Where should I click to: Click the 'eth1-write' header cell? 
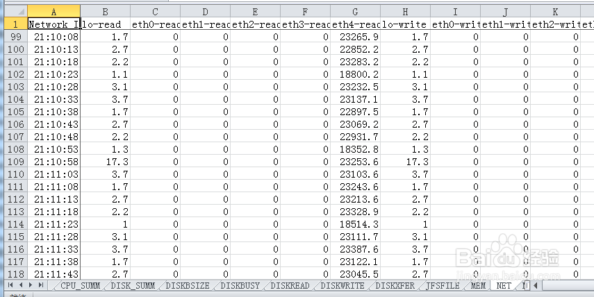505,24
